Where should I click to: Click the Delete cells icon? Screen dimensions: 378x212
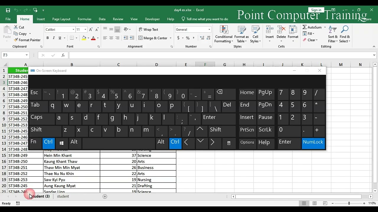click(x=281, y=30)
